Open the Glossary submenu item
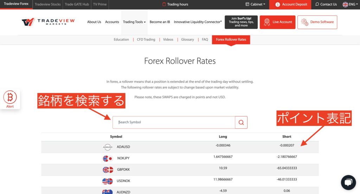This screenshot has height=194, width=360. pos(187,39)
